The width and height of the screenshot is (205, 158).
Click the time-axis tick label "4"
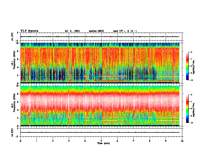click(x=85, y=141)
